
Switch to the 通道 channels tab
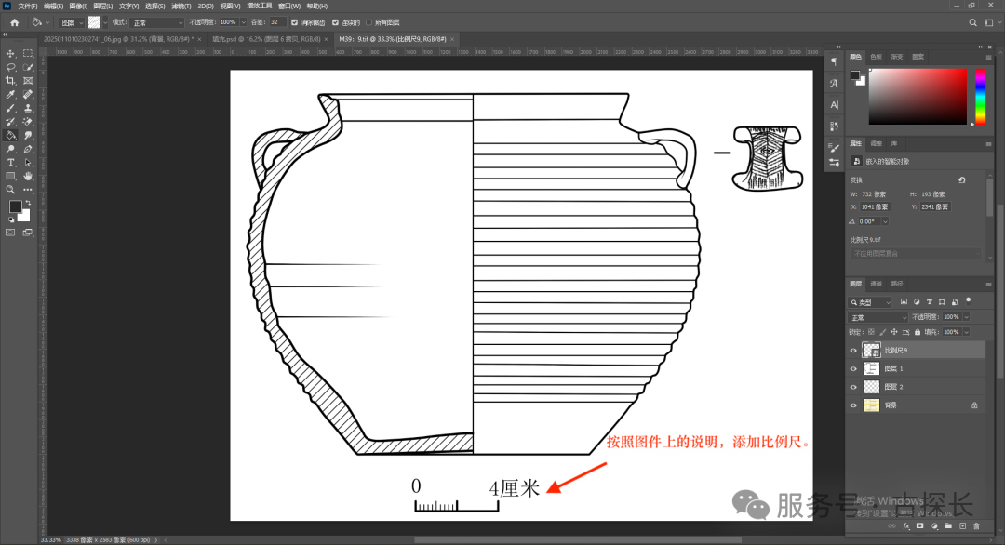coord(877,284)
